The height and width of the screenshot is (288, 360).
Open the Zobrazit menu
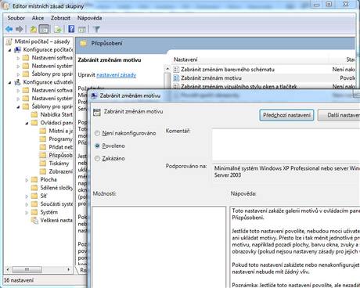pos(60,18)
